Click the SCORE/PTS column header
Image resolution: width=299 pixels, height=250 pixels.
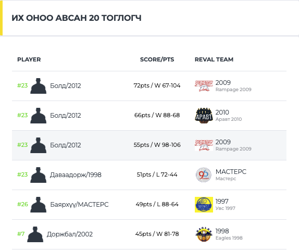(157, 59)
